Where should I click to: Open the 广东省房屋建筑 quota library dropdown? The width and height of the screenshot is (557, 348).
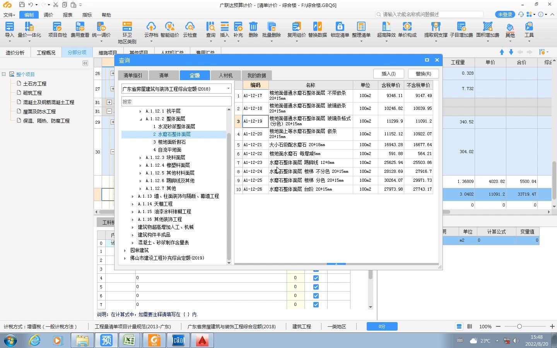tap(176, 89)
